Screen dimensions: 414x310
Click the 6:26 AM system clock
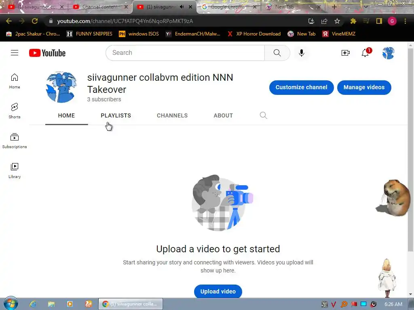[x=393, y=304]
